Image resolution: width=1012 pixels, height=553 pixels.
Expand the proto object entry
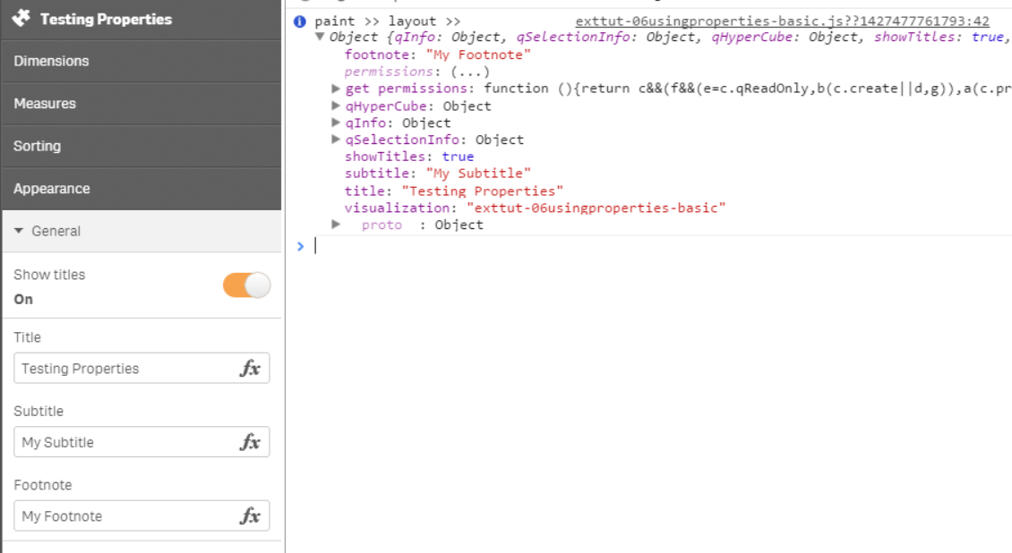336,225
